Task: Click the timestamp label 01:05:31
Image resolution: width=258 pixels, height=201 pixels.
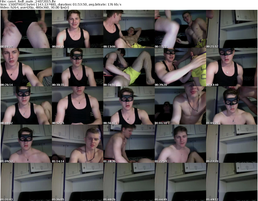Action: pos(212,123)
